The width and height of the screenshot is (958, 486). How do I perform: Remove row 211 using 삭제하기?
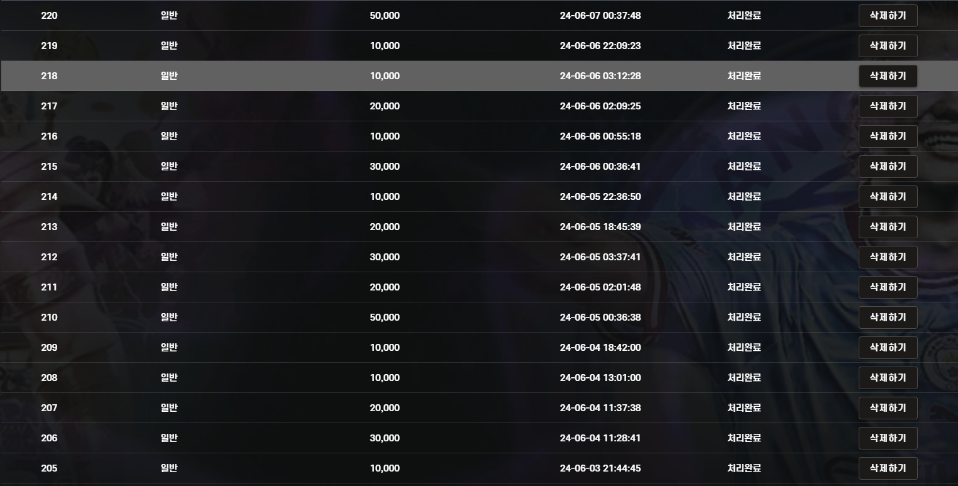(888, 287)
